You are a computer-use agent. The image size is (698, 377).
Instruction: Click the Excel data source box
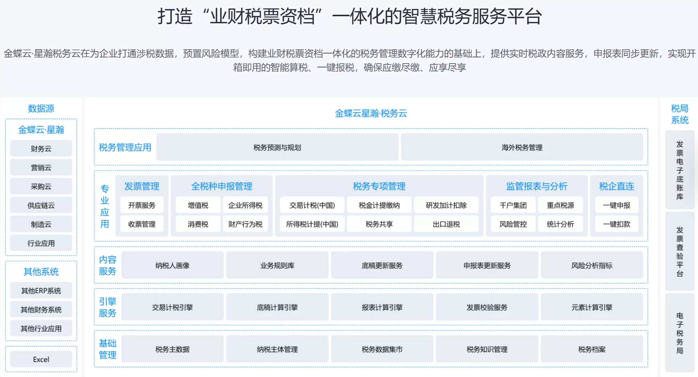[41, 360]
